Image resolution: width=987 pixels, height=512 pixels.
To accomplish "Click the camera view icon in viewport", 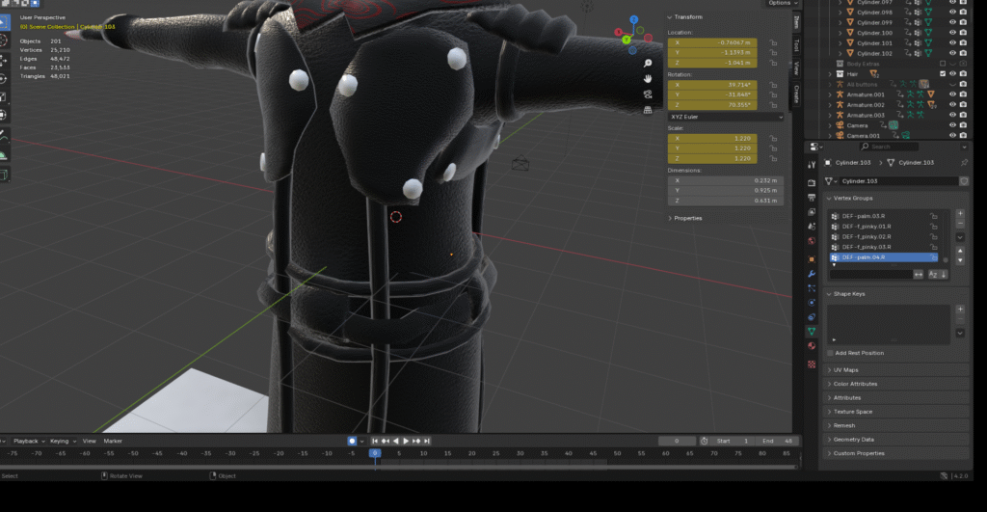I will pos(650,94).
